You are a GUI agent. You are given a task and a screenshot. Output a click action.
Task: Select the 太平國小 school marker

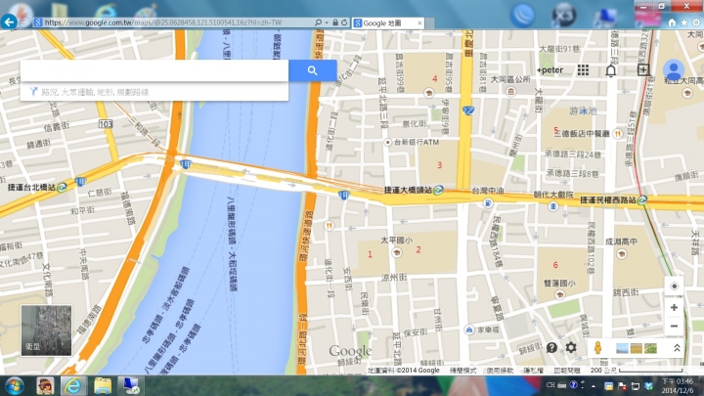pyautogui.click(x=396, y=252)
